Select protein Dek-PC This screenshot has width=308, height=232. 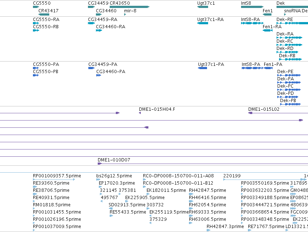(x=286, y=86)
